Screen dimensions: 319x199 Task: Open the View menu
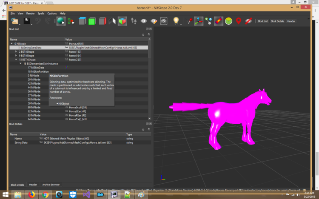pos(20,14)
